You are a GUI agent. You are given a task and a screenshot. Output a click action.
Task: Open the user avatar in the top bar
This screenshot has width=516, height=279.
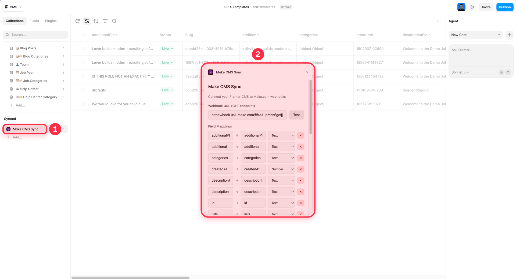pyautogui.click(x=461, y=7)
